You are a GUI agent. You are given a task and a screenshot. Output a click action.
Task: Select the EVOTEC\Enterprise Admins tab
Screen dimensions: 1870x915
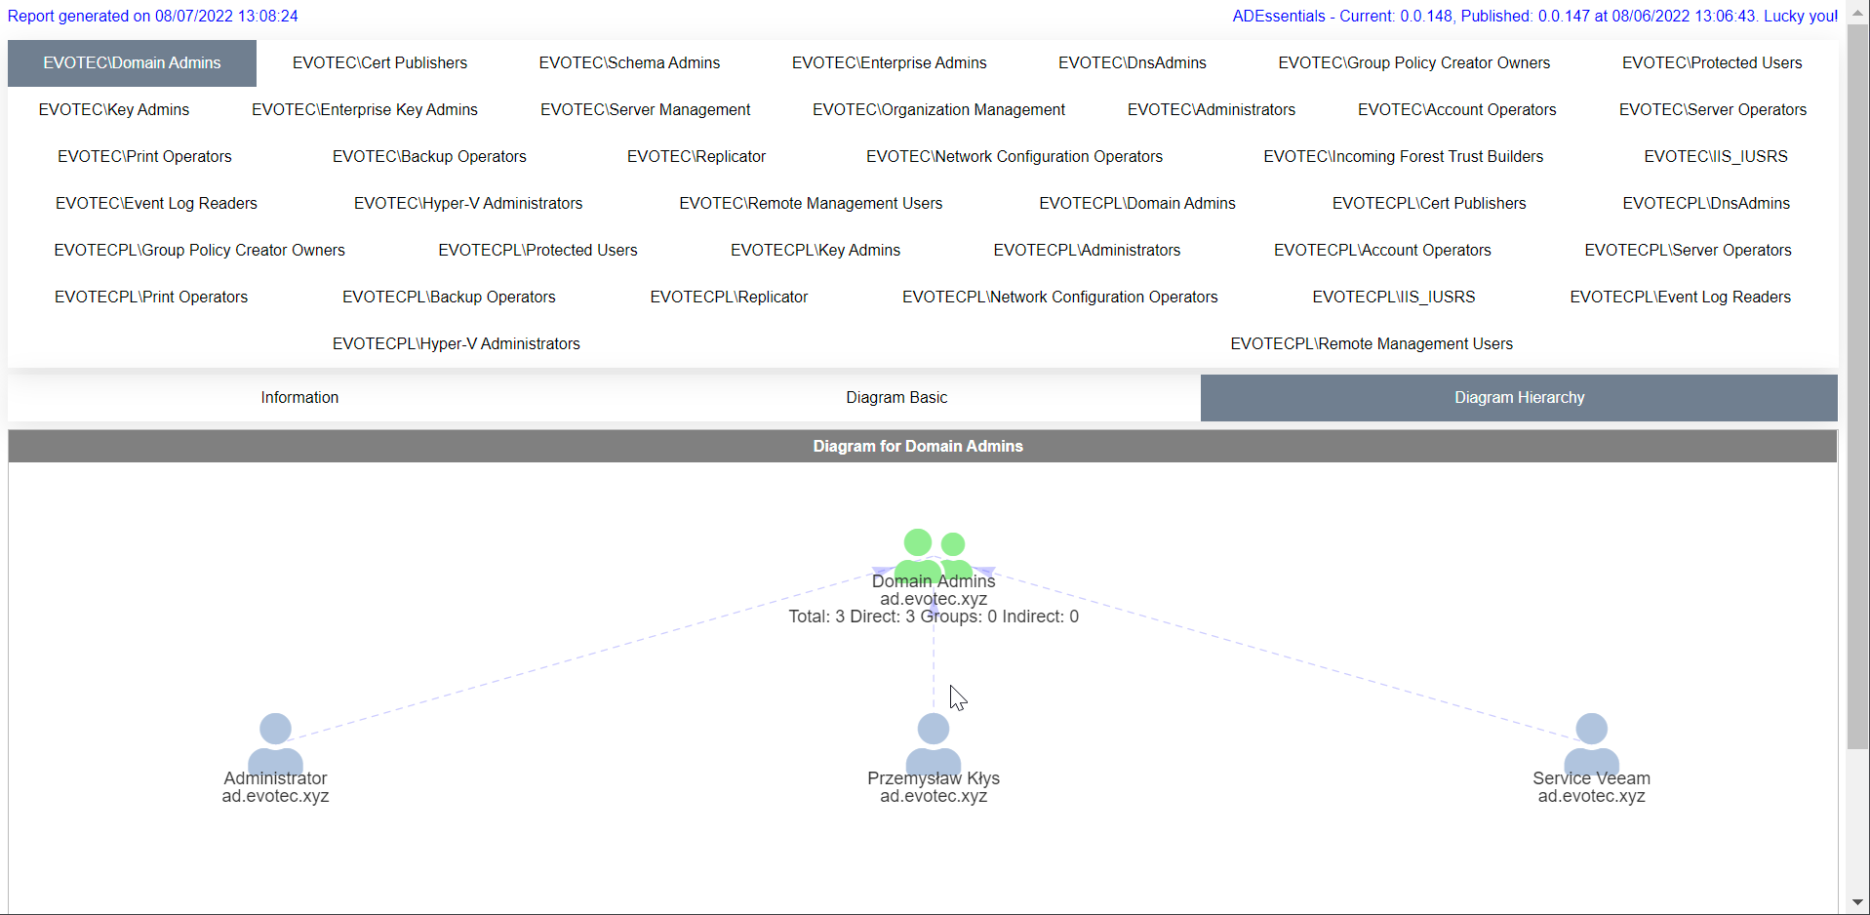tap(889, 63)
